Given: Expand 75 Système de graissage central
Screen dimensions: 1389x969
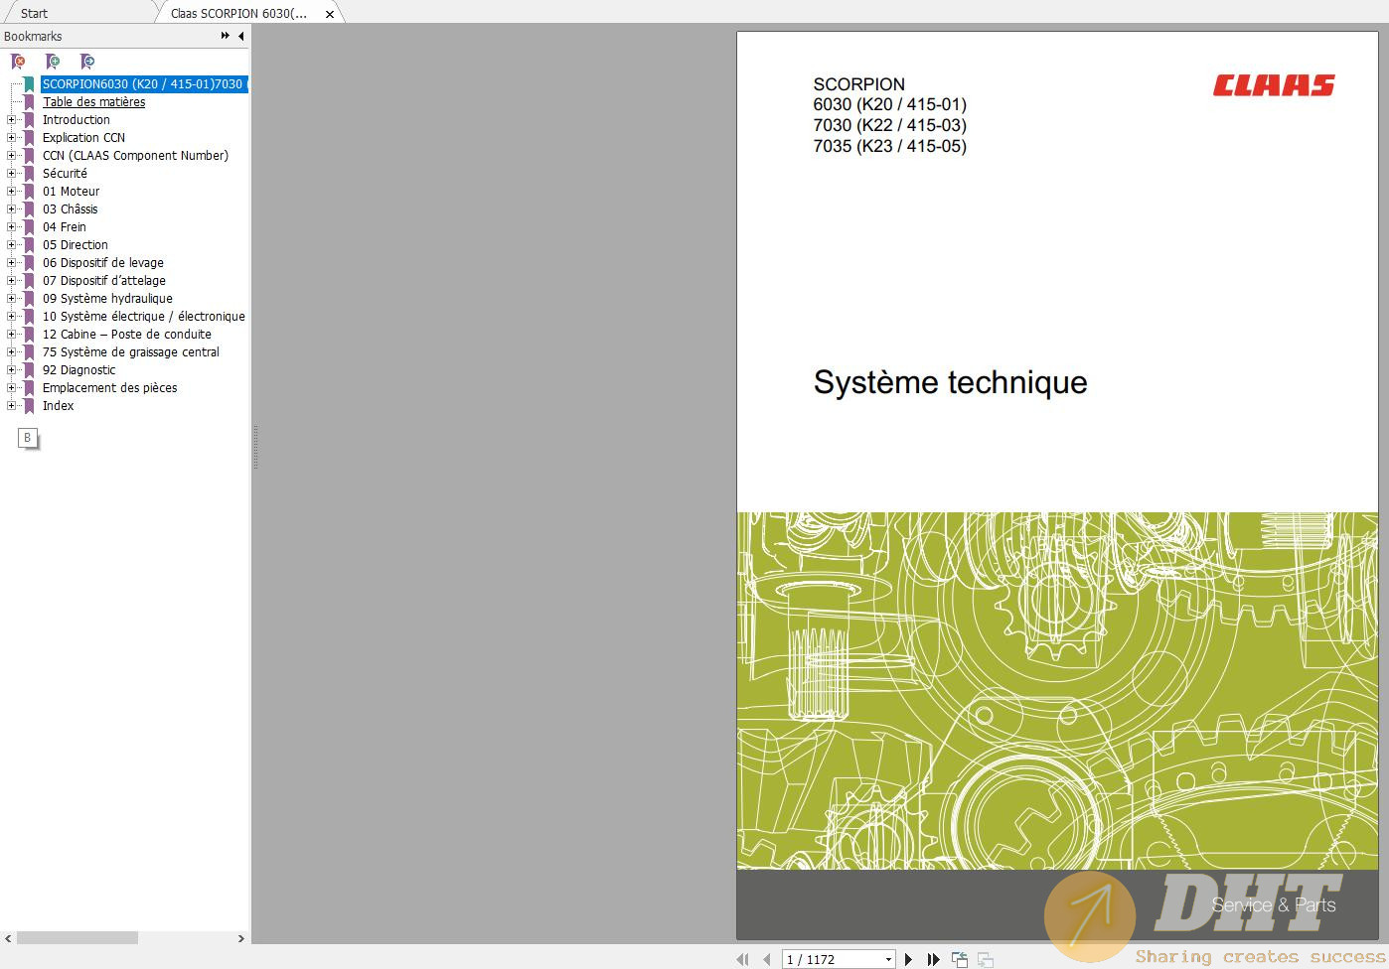Looking at the screenshot, I should click(12, 352).
